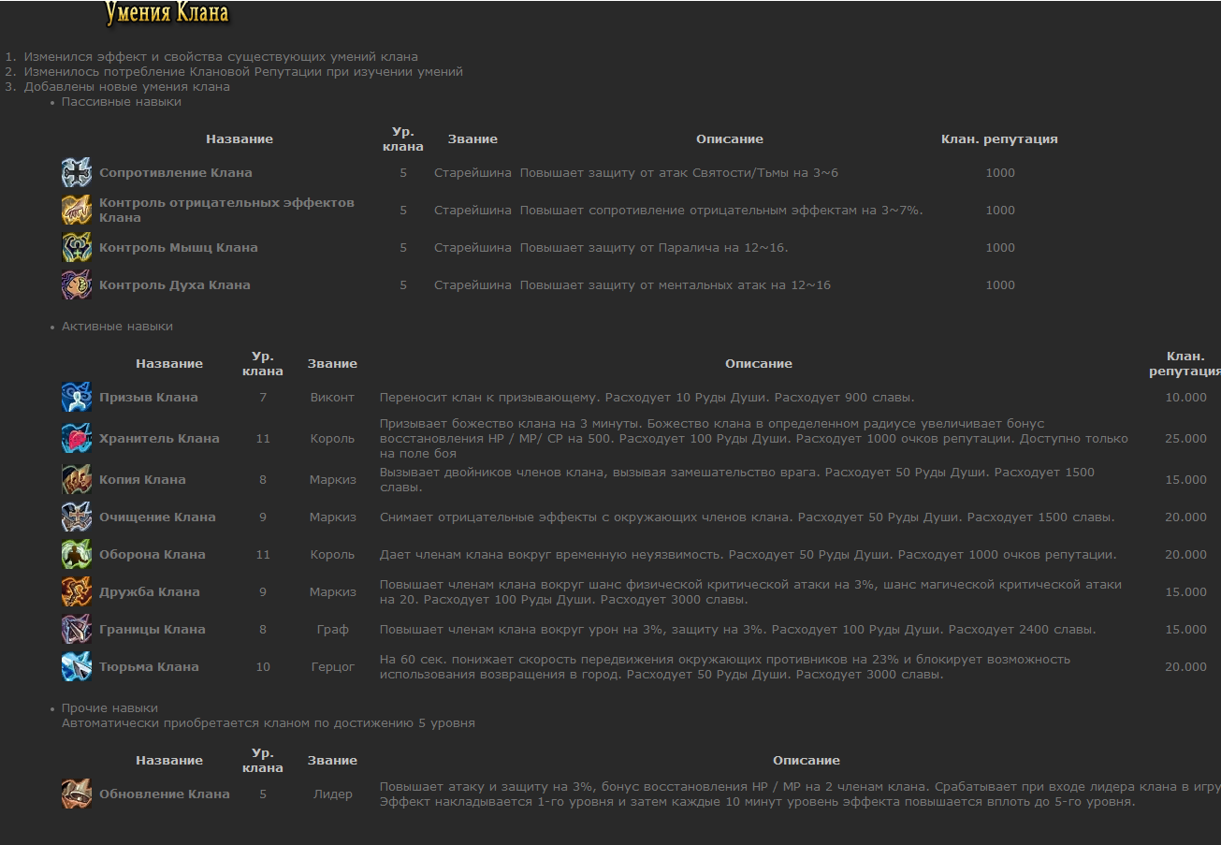Screen dimensions: 1221x845
Task: Click reputation value 25.000 for Хранитель Клана
Action: 1186,438
